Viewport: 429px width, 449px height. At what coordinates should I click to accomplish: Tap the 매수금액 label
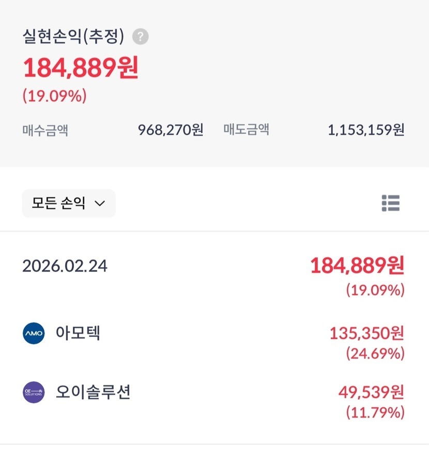(x=45, y=130)
